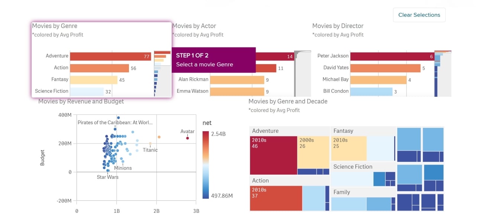Select Alan Rickman's bar in Movies by Actor
Image resolution: width=483 pixels, height=215 pixels.
[237, 80]
